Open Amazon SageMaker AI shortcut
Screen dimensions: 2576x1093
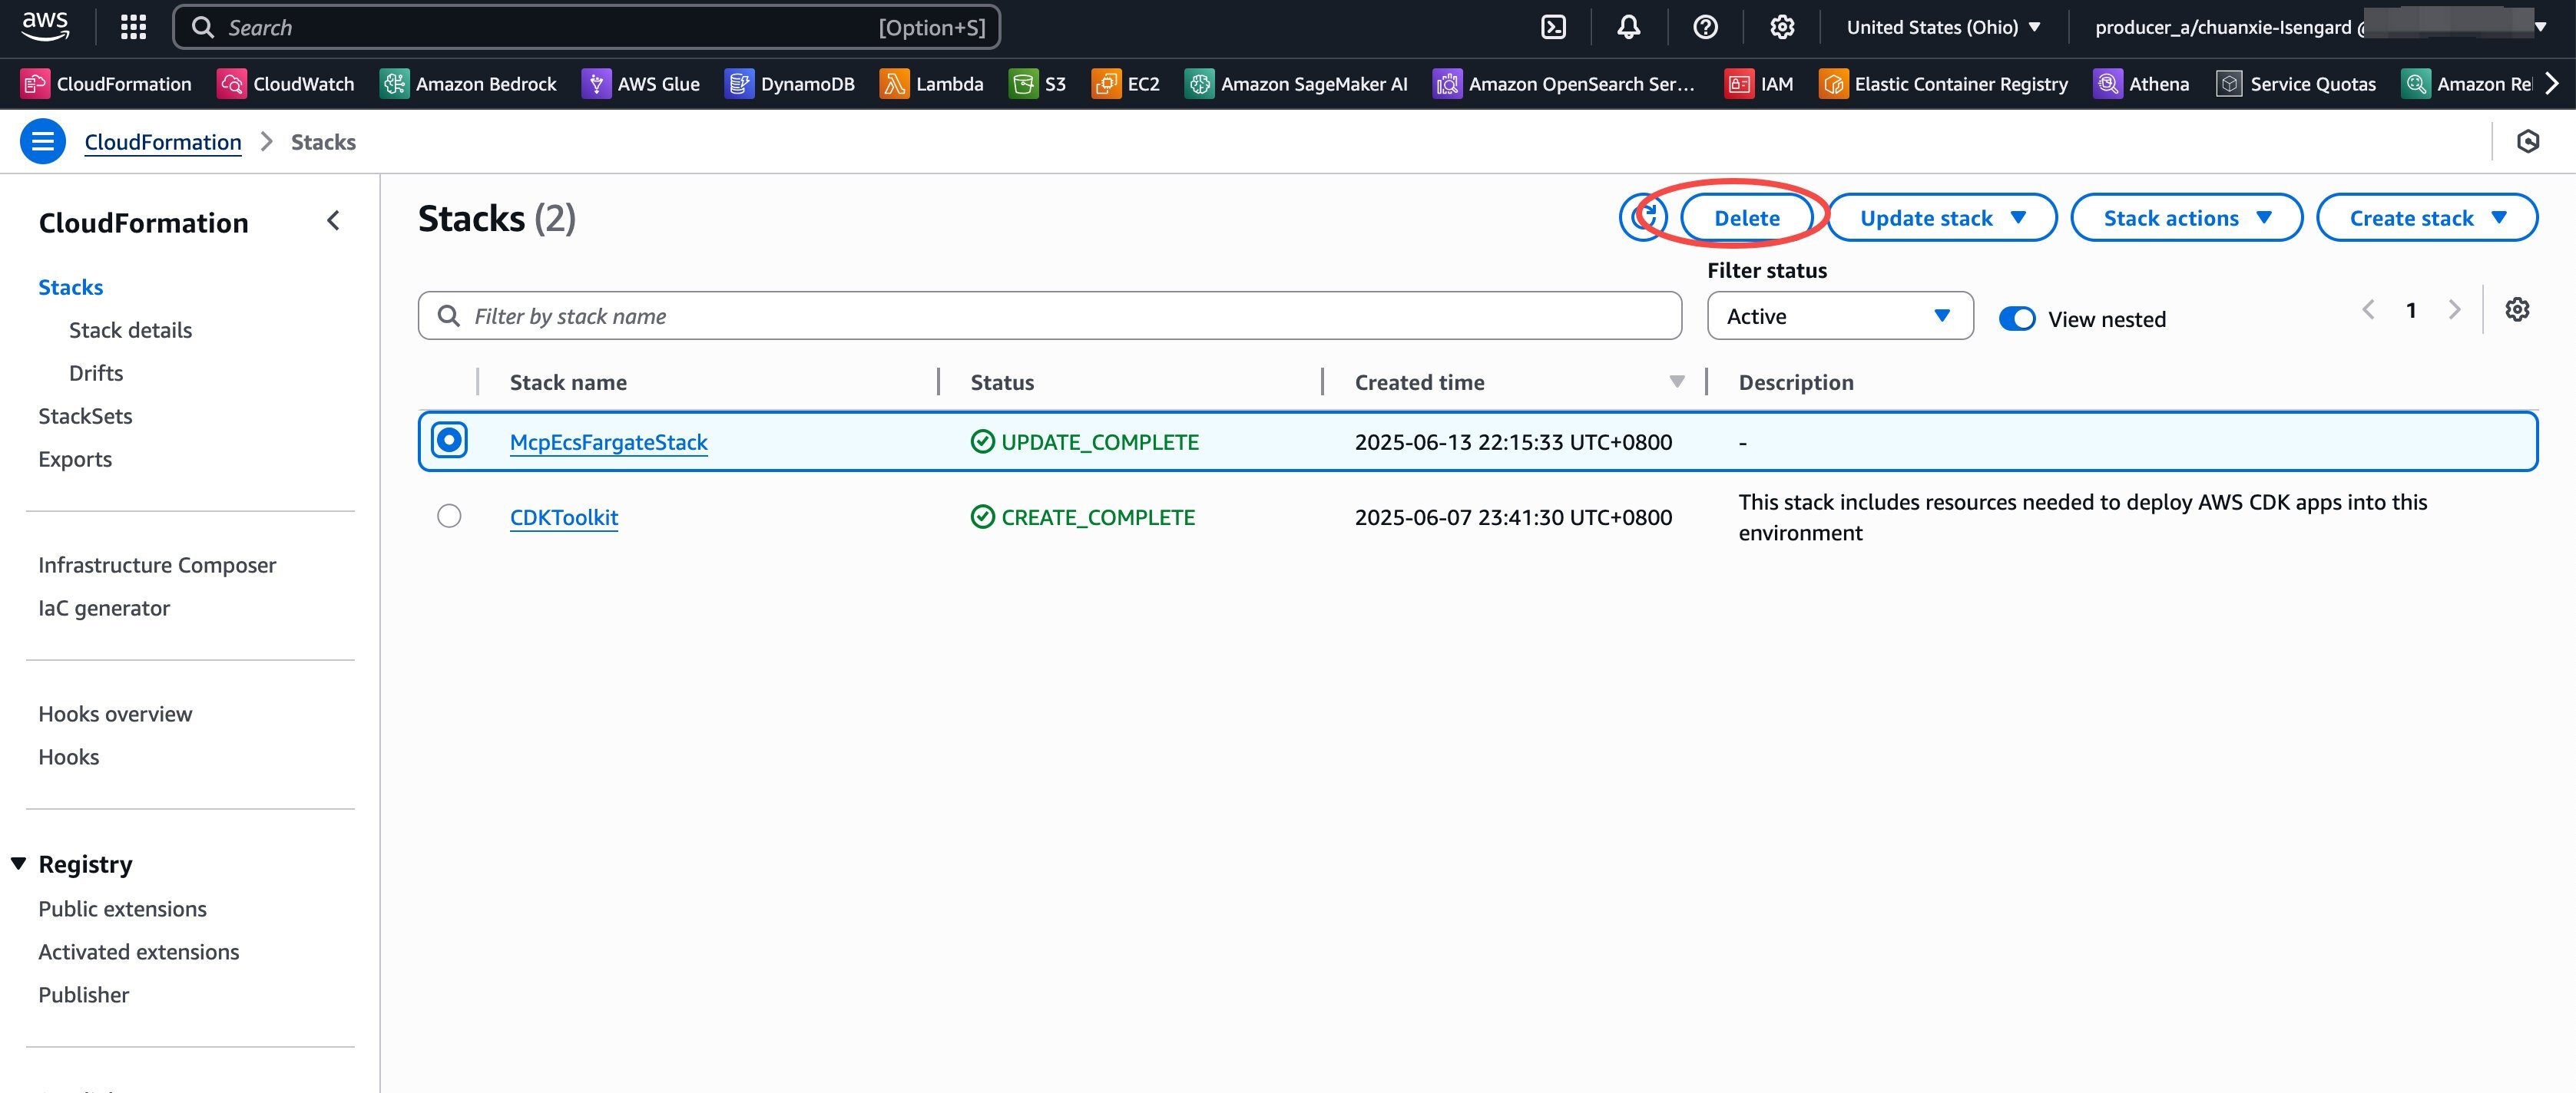(x=1296, y=84)
